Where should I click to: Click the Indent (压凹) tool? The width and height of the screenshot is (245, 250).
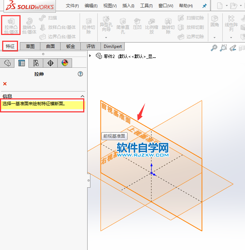[x=137, y=24]
